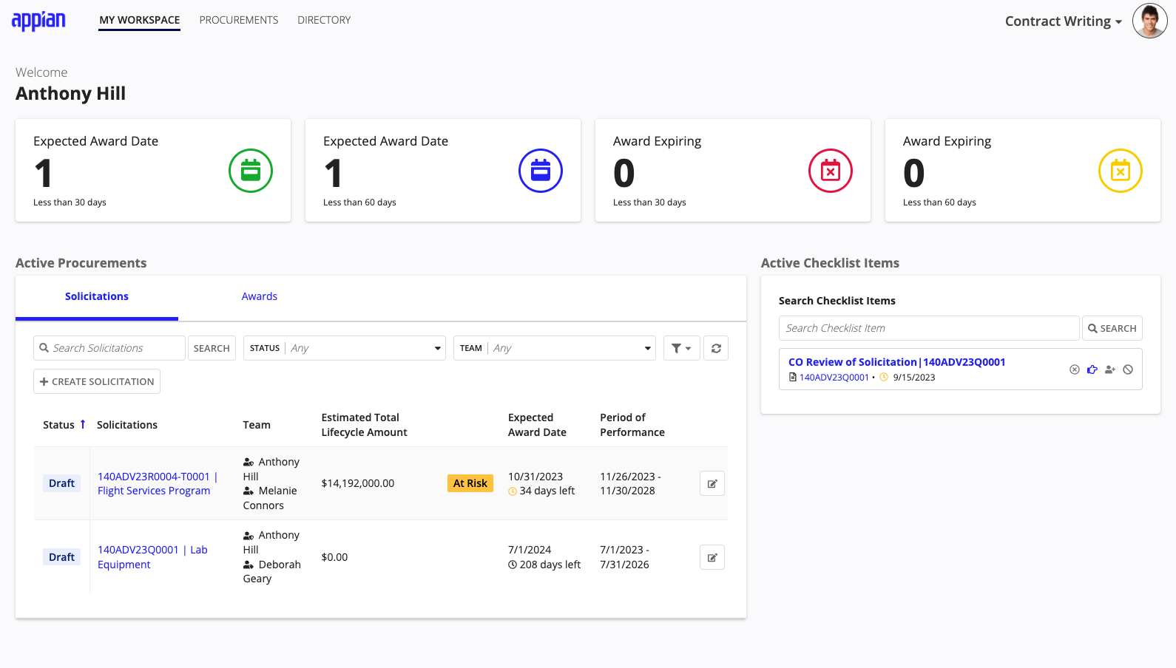Click SEARCH button for solicitations
Image resolution: width=1176 pixels, height=668 pixels.
click(x=212, y=348)
